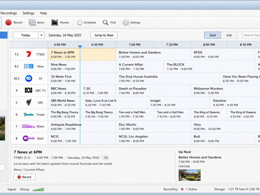Click Record button in program details
Image resolution: width=260 pixels, height=195 pixels.
tap(25, 177)
